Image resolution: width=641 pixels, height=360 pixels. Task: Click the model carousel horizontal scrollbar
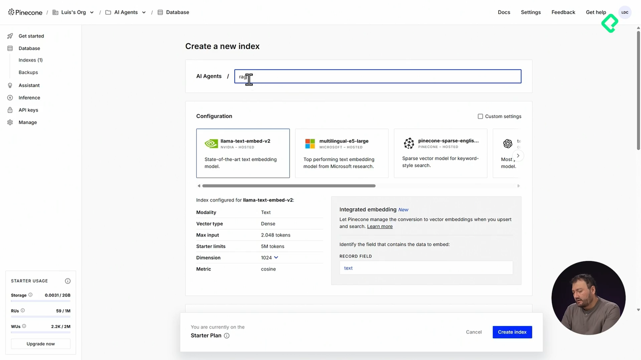(288, 186)
